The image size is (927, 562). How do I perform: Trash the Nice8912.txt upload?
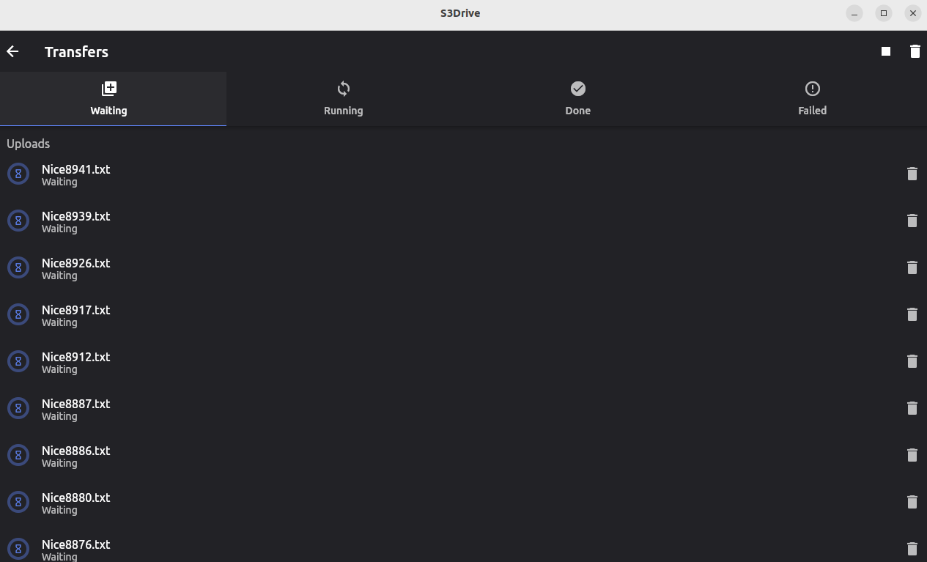coord(912,361)
